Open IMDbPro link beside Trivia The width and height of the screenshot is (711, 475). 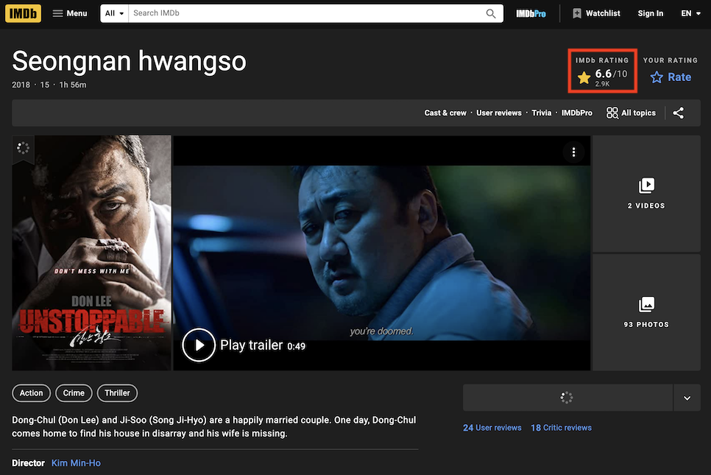(577, 113)
